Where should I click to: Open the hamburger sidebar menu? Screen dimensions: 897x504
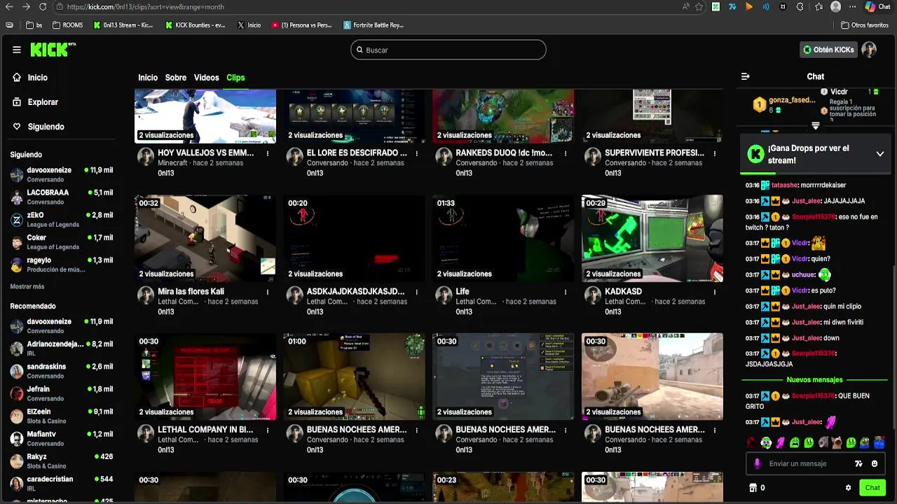tap(17, 50)
